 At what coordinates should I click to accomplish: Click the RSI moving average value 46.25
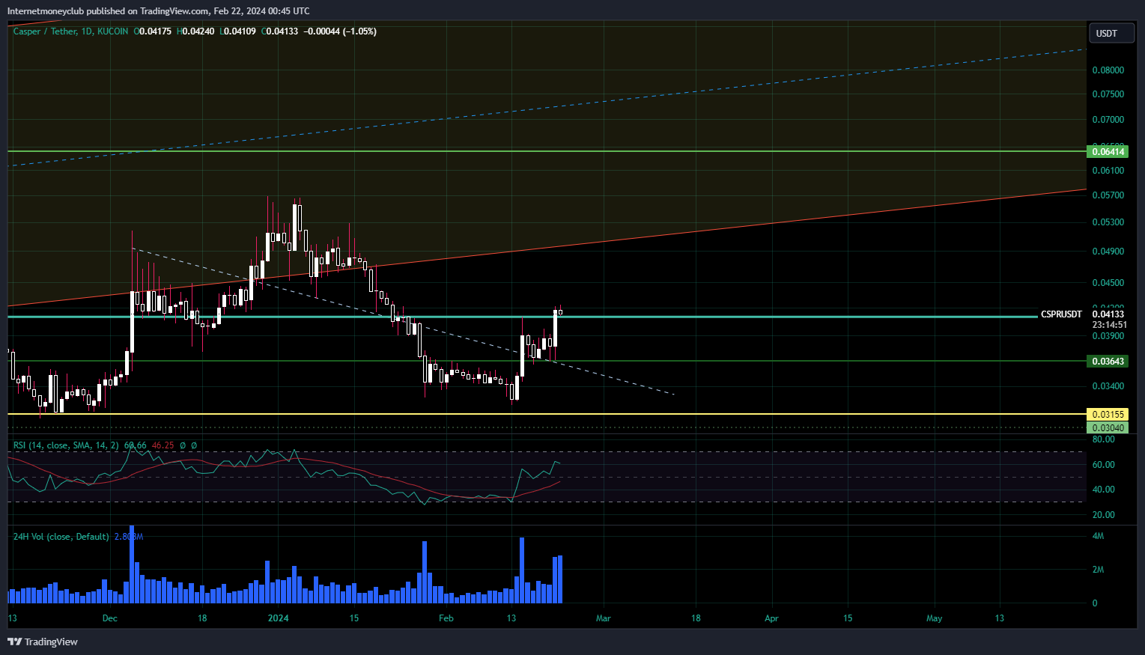click(x=163, y=445)
